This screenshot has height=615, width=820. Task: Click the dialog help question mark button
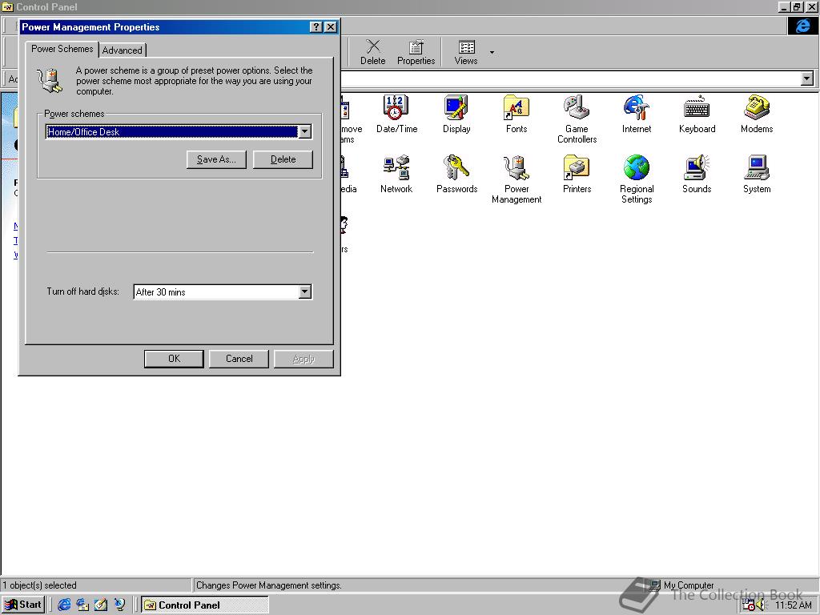click(x=316, y=26)
